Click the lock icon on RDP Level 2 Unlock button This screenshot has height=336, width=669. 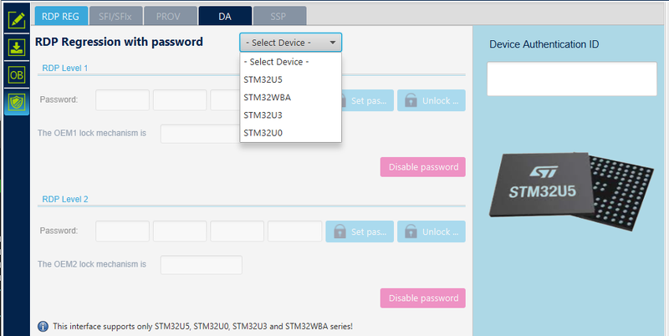[x=411, y=232]
